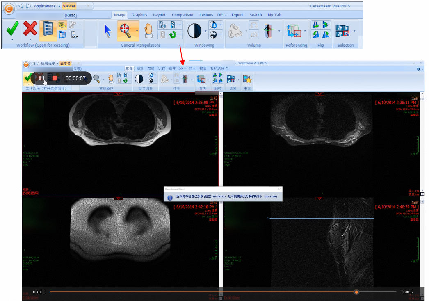Click the windowing circle icon in Chinese toolbar

point(139,79)
